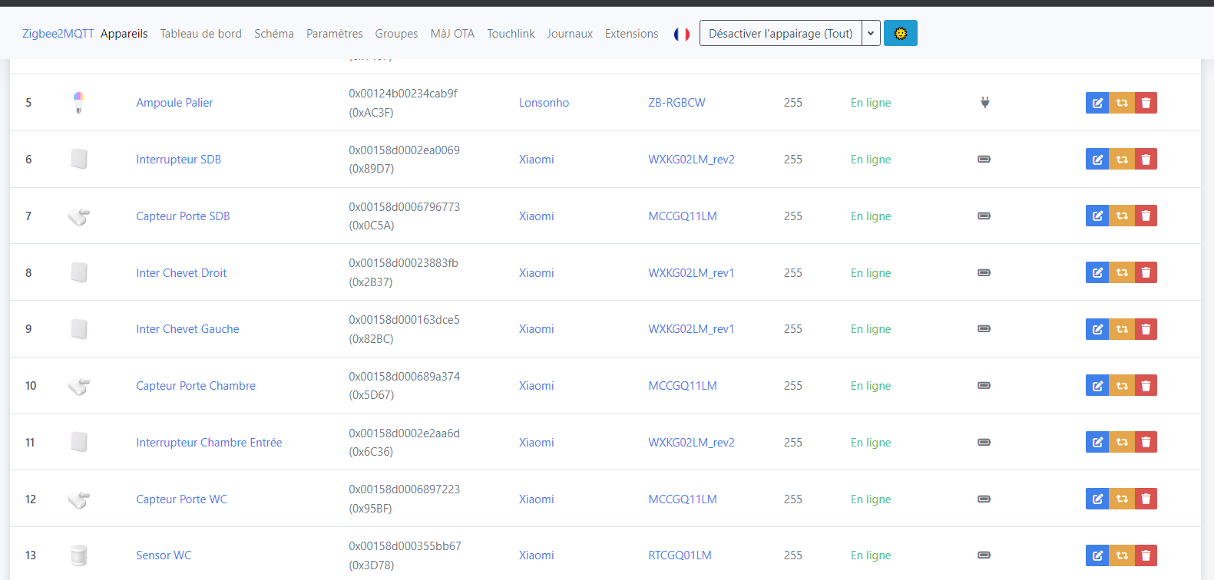Delete Capteur Porte SDB device
This screenshot has height=580, width=1214.
pos(1146,216)
